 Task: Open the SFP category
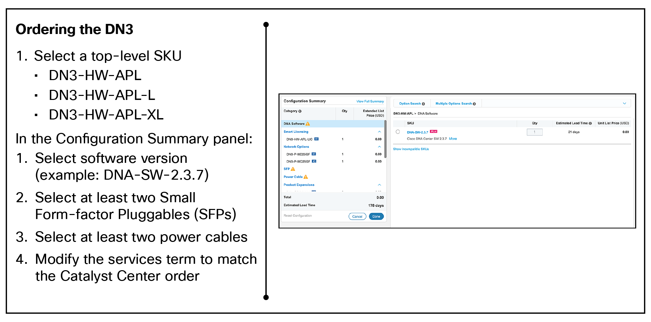(x=287, y=169)
